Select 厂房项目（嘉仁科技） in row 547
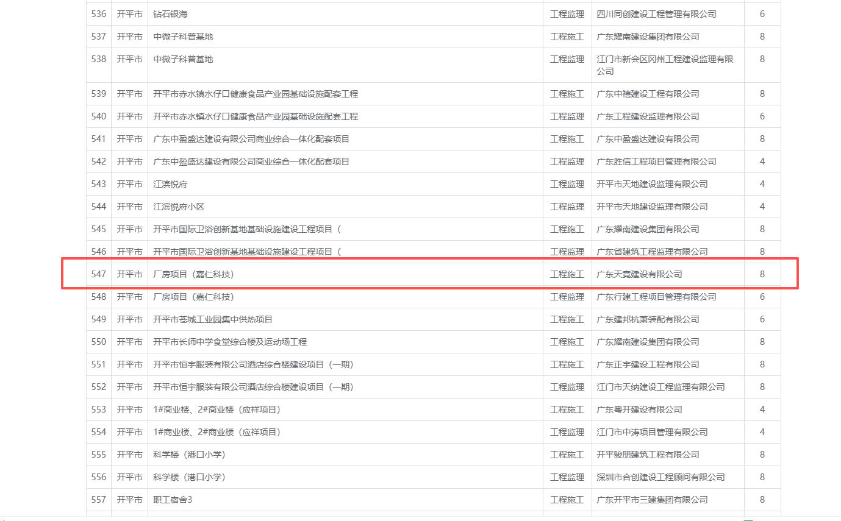This screenshot has height=521, width=841. (x=193, y=274)
